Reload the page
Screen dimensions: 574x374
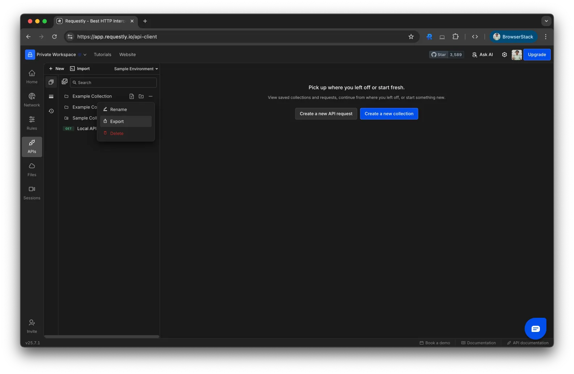(54, 37)
